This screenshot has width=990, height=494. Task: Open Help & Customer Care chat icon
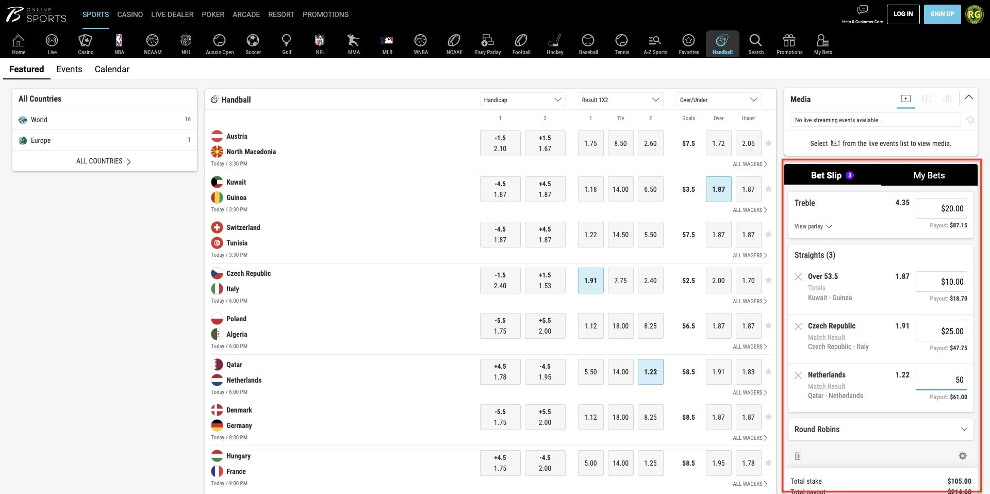[x=862, y=10]
